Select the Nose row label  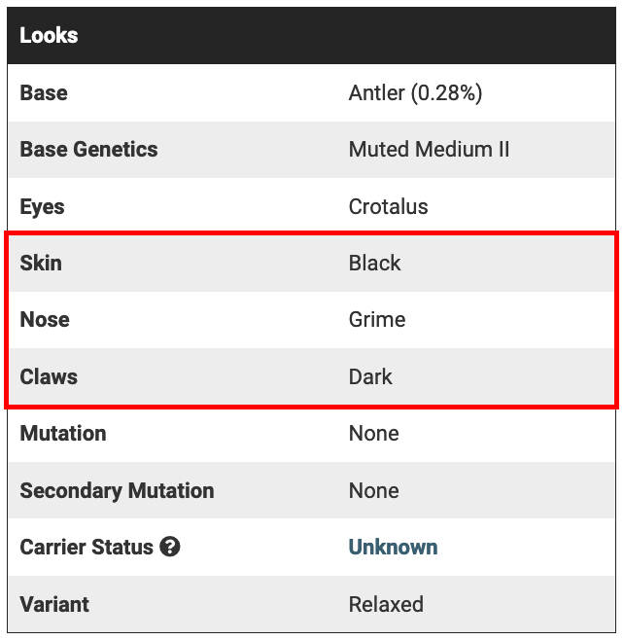[45, 319]
